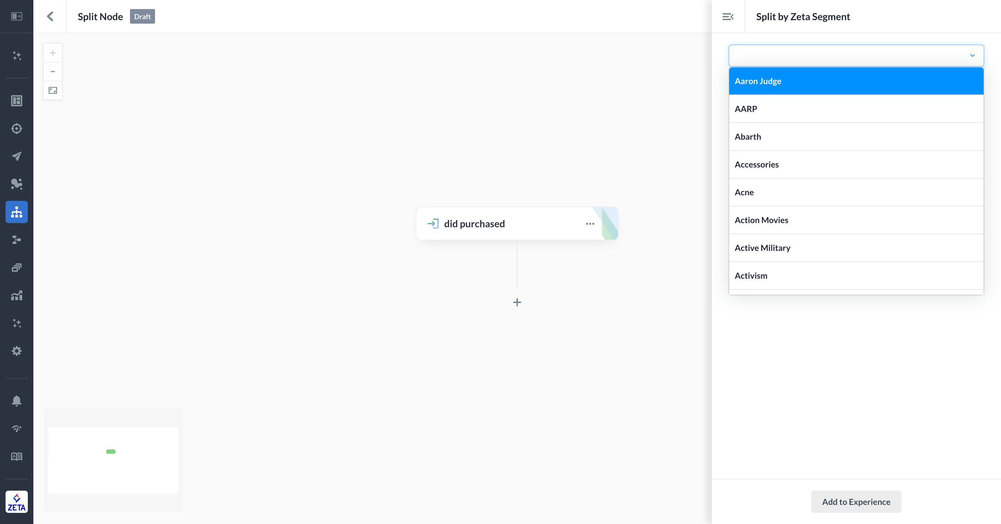Fit the canvas to screen
The height and width of the screenshot is (524, 1001).
click(53, 90)
